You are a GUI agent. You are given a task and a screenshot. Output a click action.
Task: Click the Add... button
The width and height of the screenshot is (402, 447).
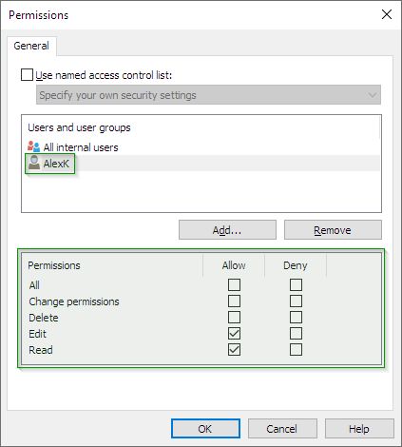pos(227,230)
